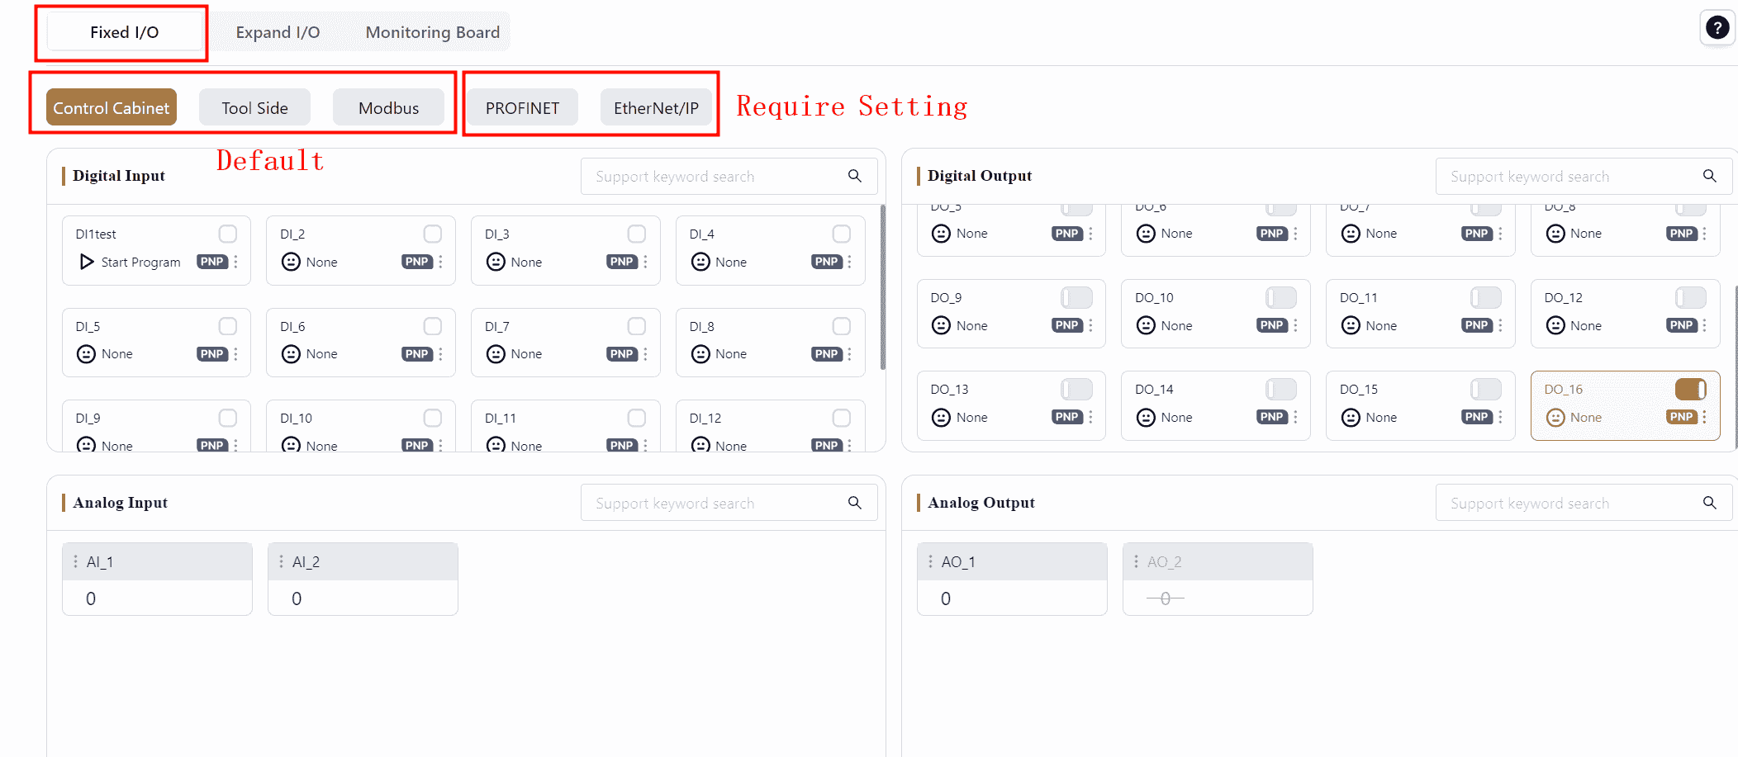The width and height of the screenshot is (1738, 757).
Task: Switch to the Expand I/O tab
Action: pos(278,32)
